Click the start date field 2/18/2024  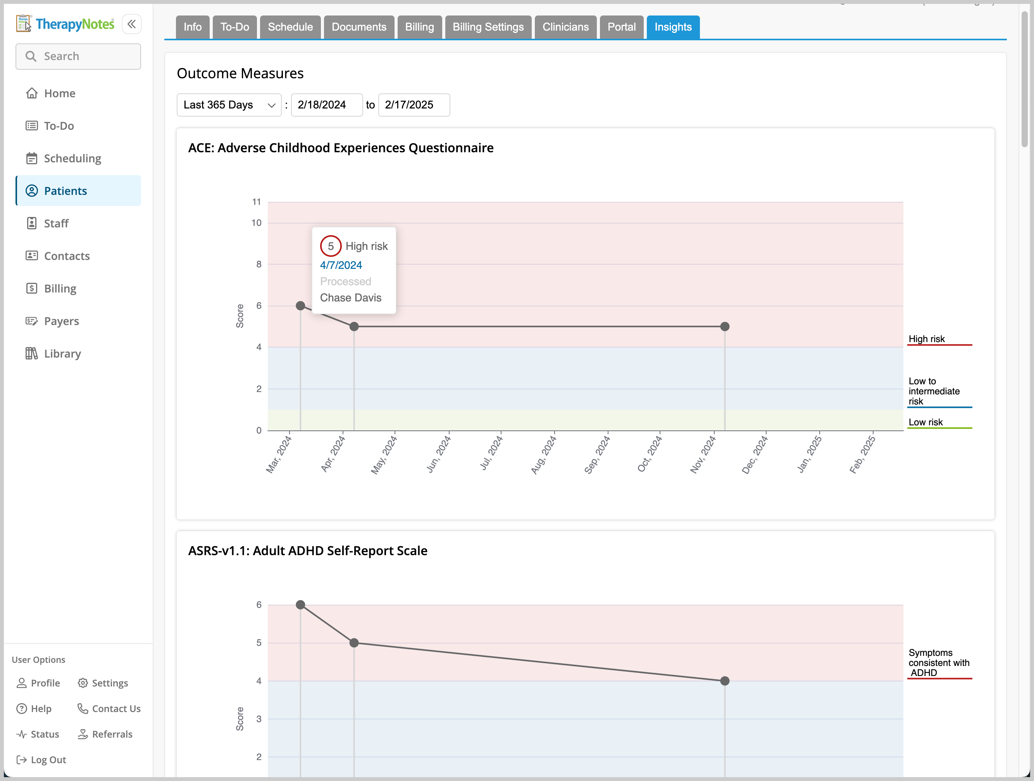pos(326,105)
